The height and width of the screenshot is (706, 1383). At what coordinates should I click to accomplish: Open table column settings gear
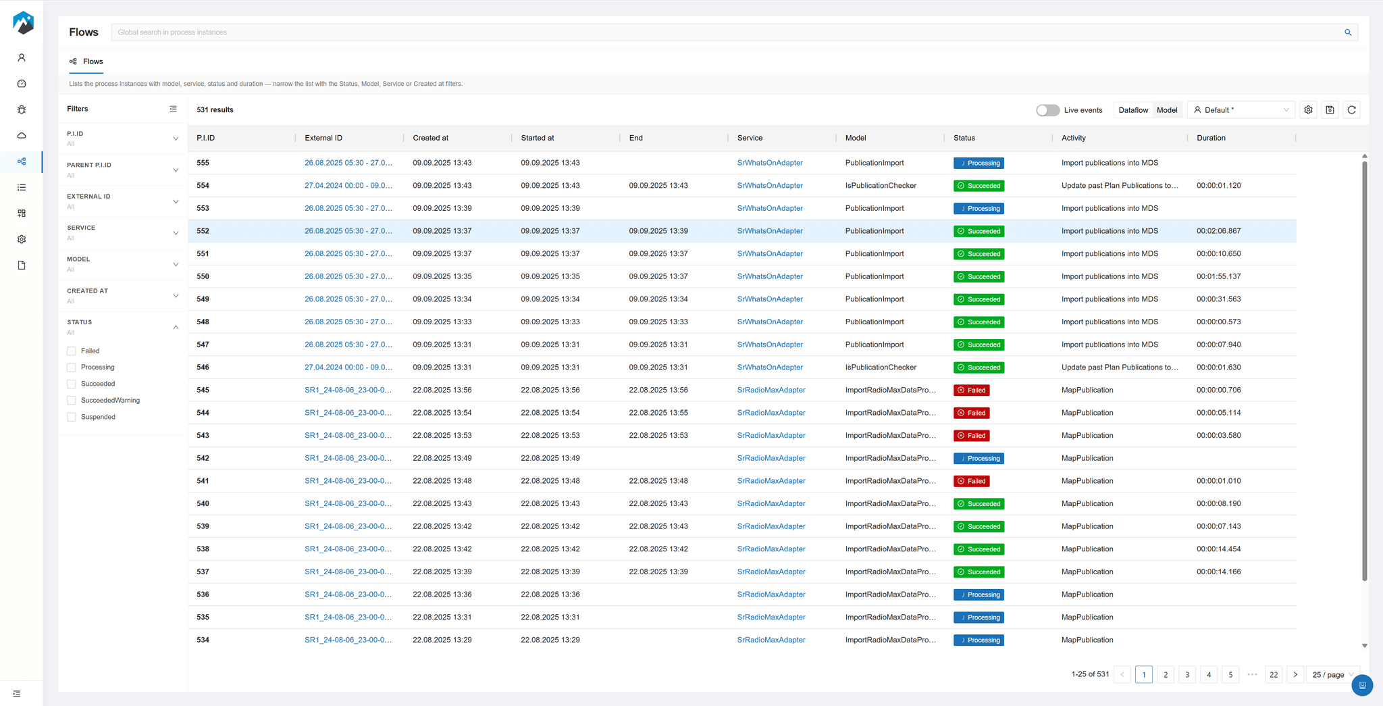click(1308, 110)
